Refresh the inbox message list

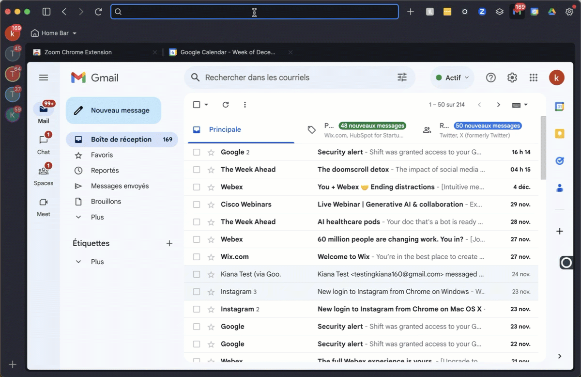tap(226, 105)
